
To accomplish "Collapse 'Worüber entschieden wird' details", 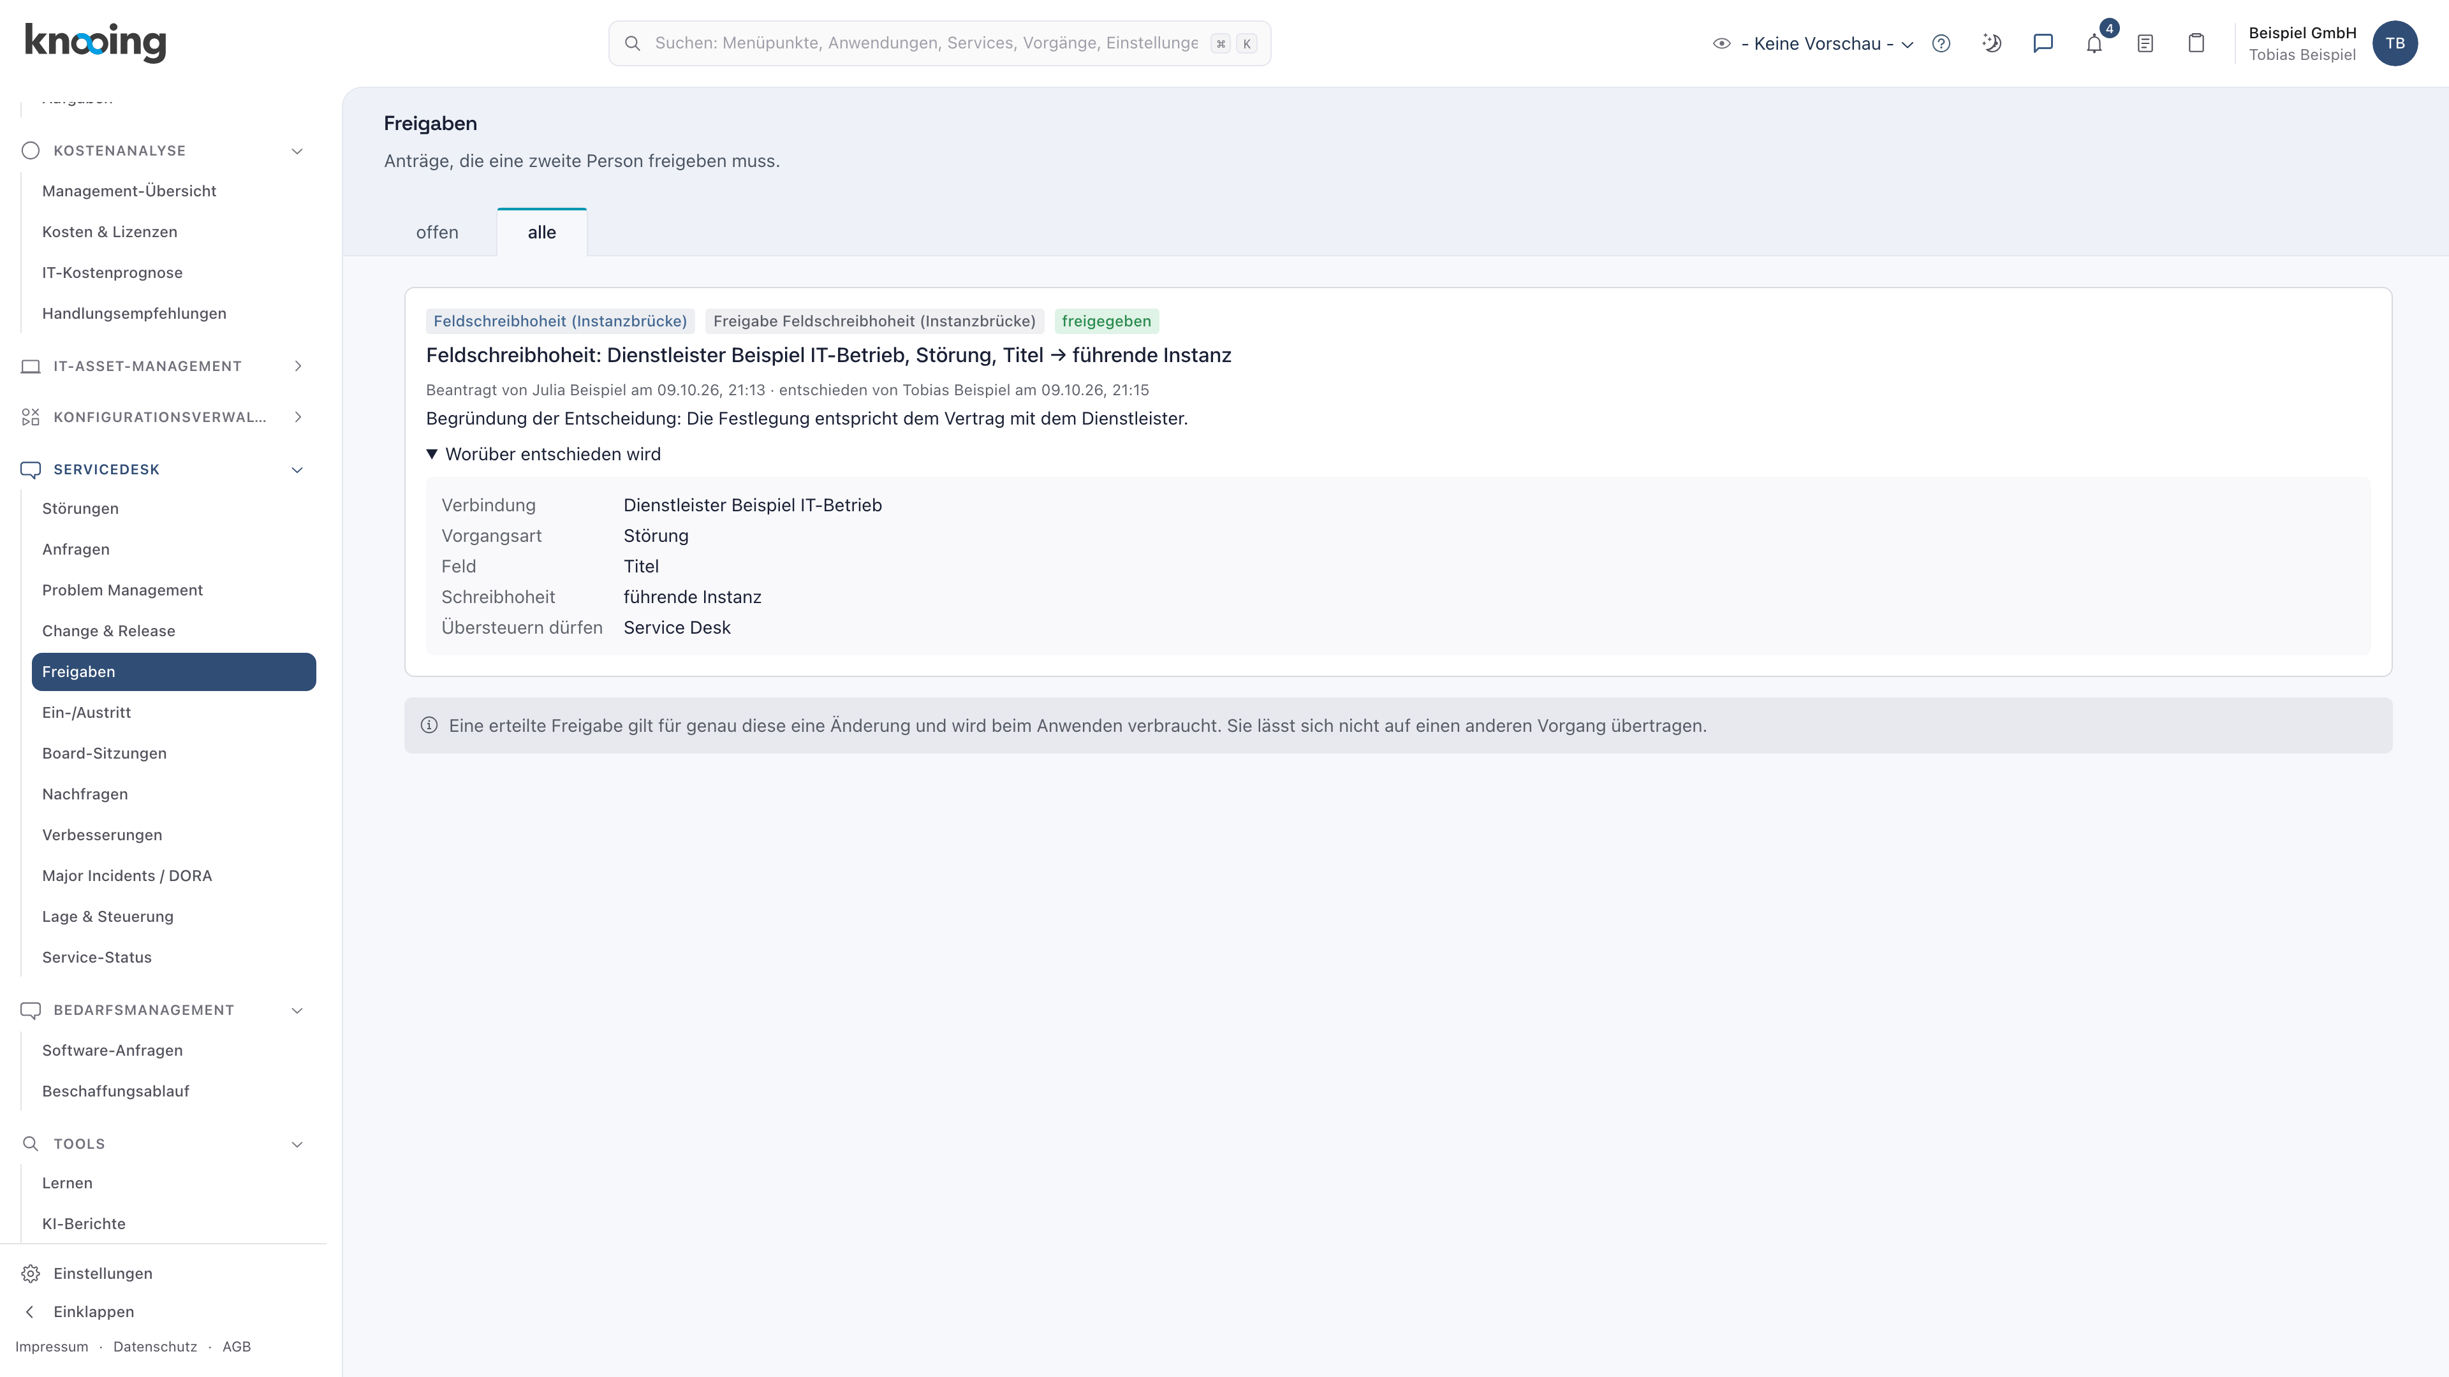I will pos(544,455).
